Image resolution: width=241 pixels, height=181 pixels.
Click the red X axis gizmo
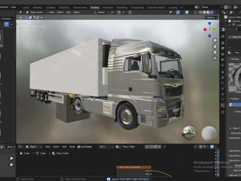pyautogui.click(x=205, y=30)
